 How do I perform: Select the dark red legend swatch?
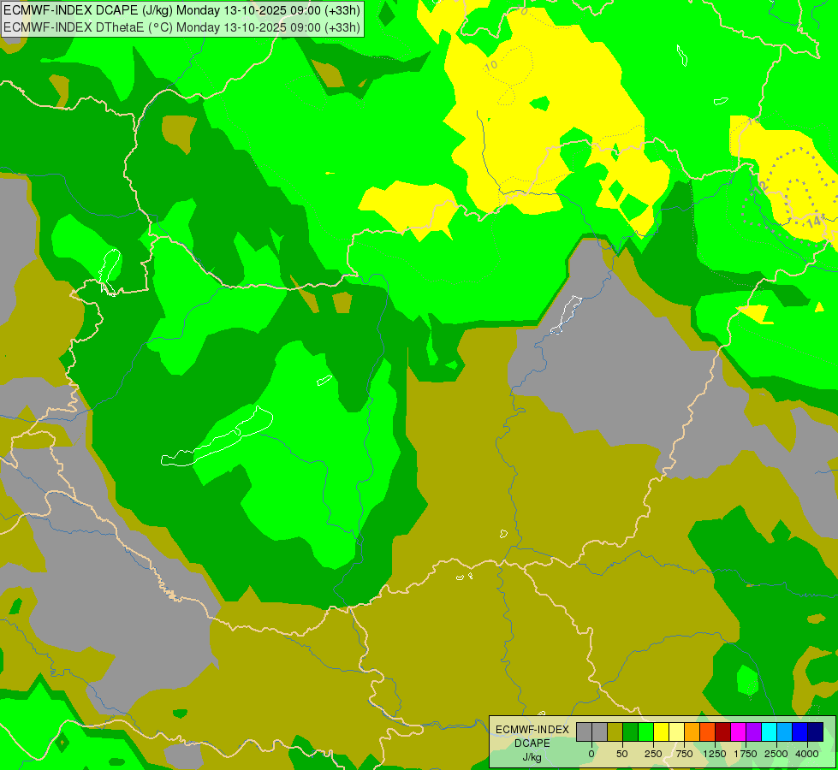pos(723,732)
